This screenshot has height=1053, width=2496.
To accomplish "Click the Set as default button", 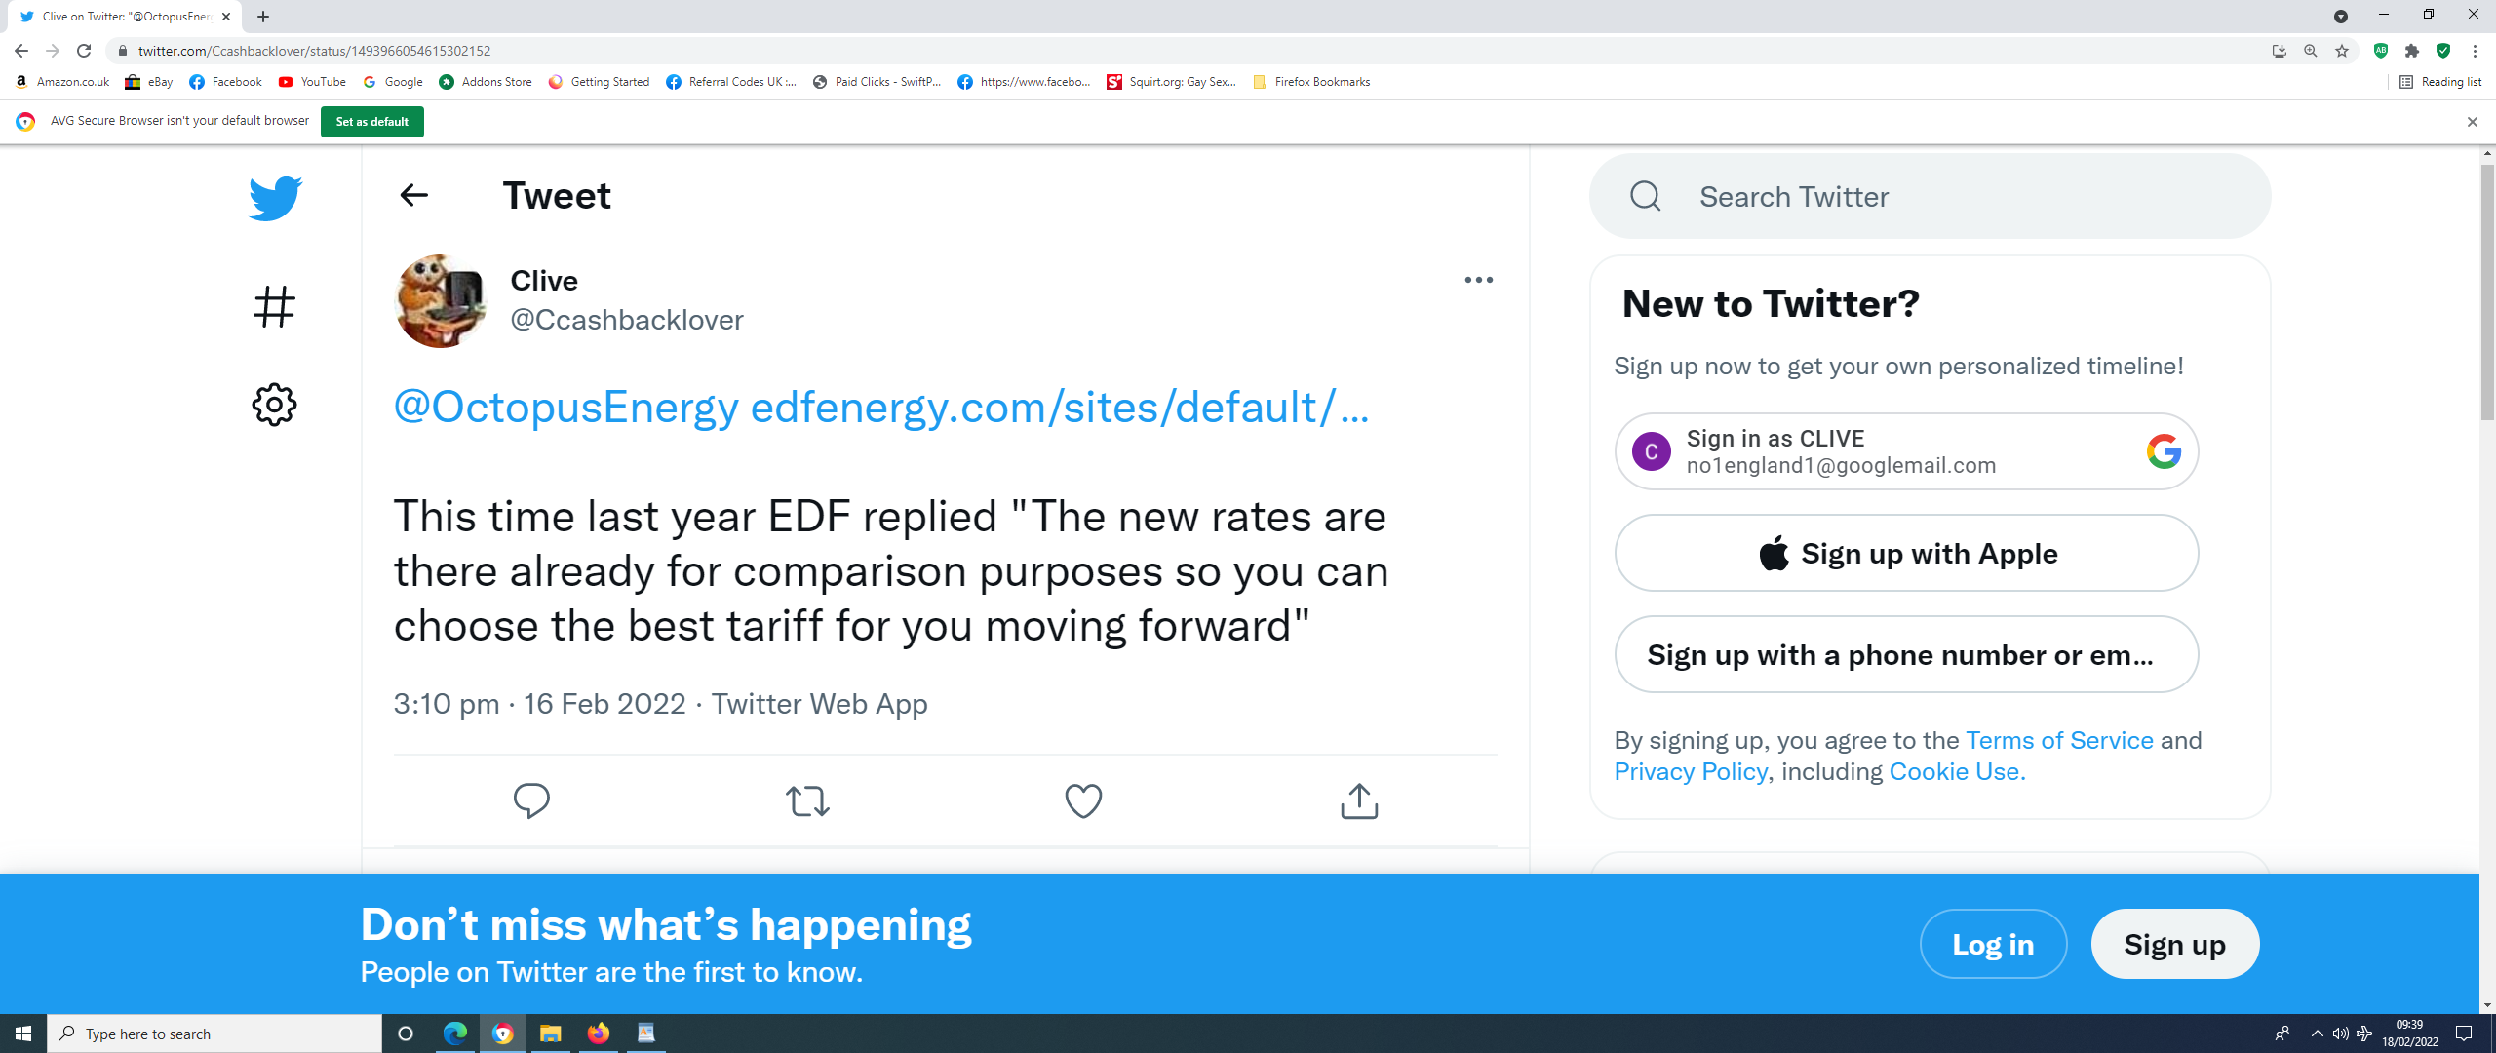I will 372,122.
